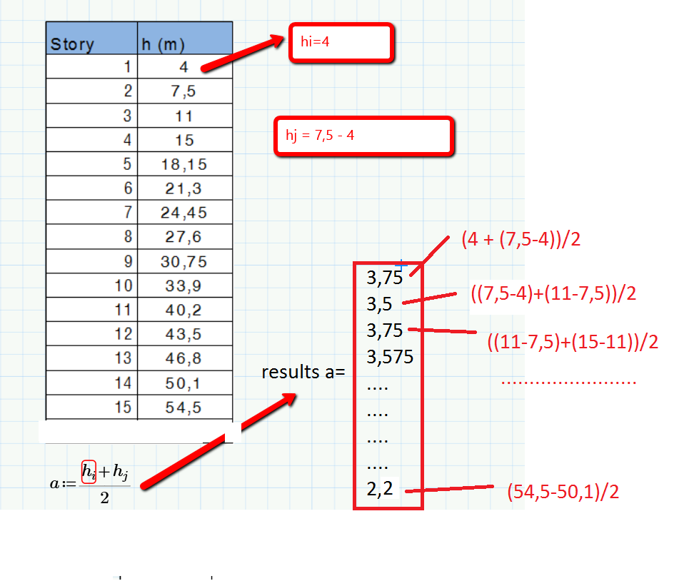Select the h (m) column header
Image resolution: width=674 pixels, height=581 pixels.
[x=185, y=38]
